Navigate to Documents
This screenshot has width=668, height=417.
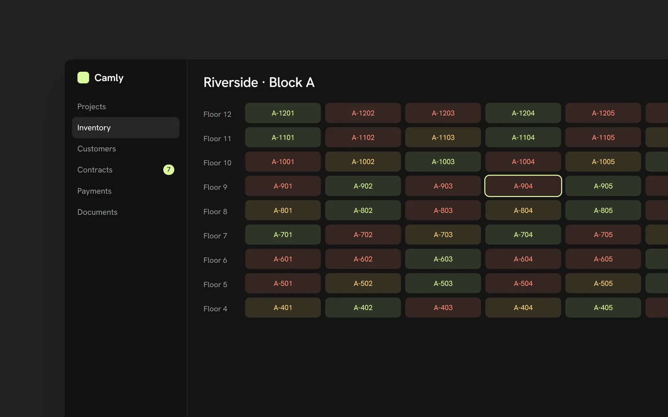[x=126, y=212]
